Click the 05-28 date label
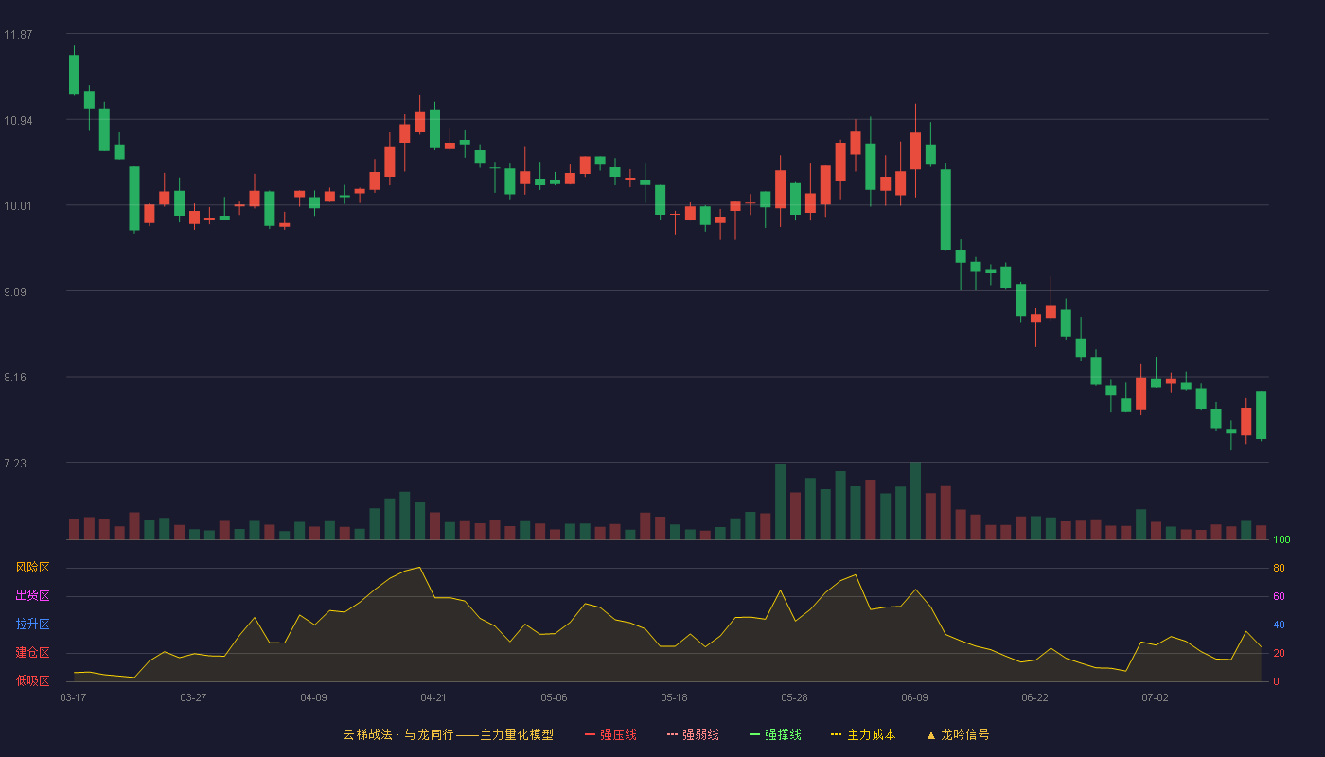 [794, 697]
